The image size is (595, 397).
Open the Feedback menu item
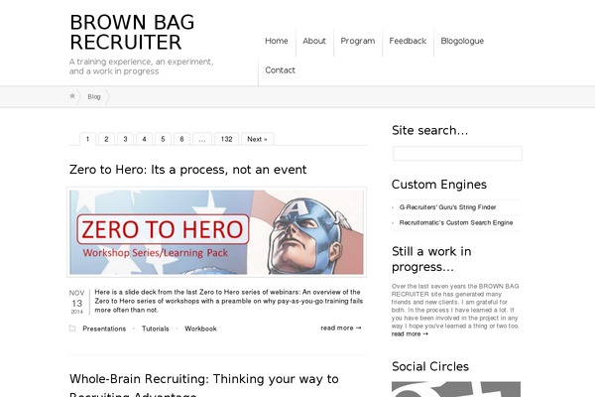tap(408, 41)
